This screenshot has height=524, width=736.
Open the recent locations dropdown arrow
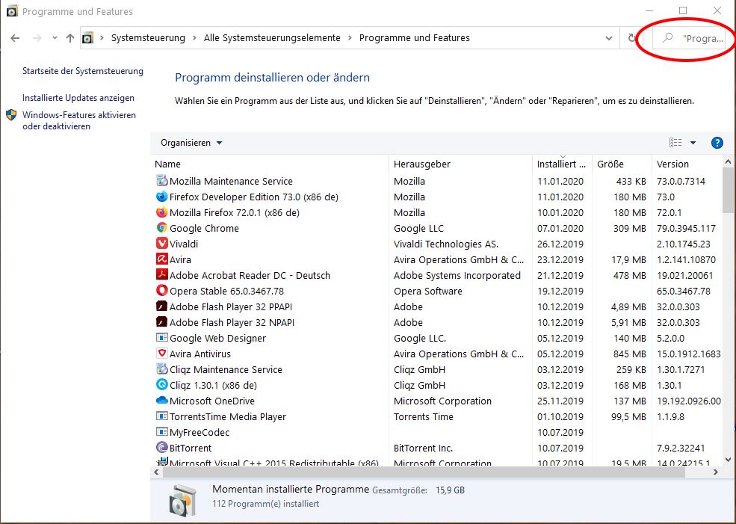(x=55, y=38)
